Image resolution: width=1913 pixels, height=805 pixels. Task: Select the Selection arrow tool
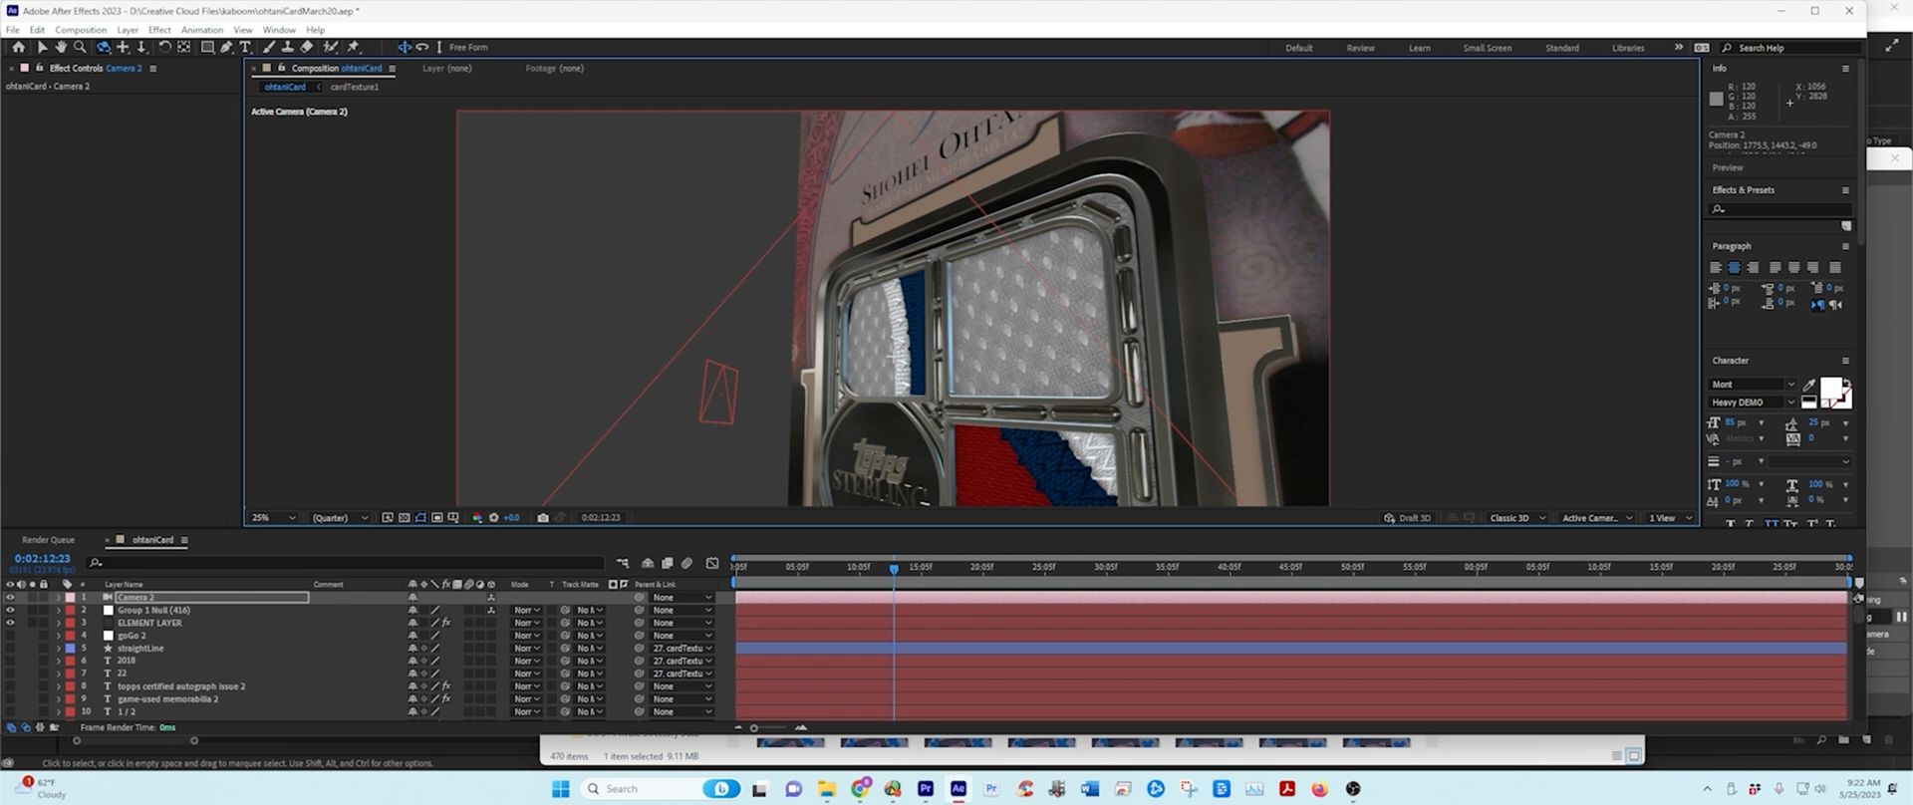tap(42, 47)
